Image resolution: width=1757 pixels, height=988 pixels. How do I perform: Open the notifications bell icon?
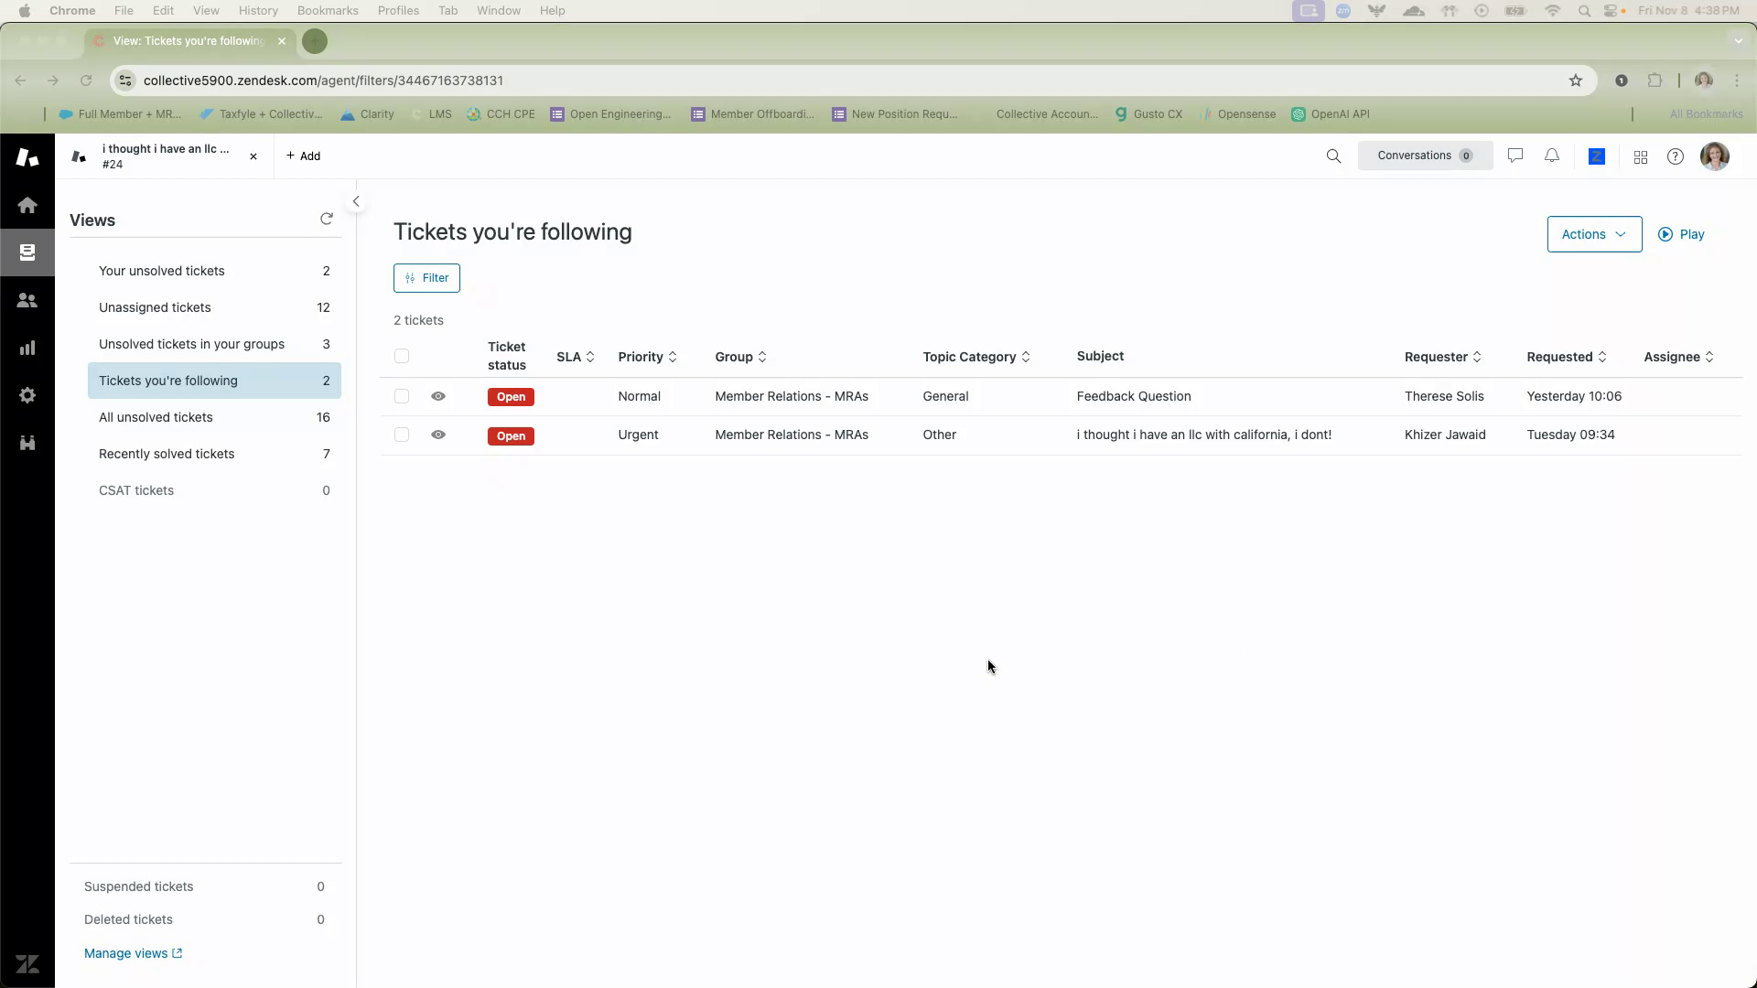1552,156
